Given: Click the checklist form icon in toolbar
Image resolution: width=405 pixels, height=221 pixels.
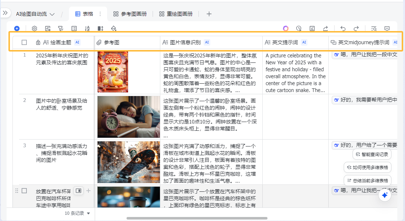Looking at the screenshot, I should [312, 28].
